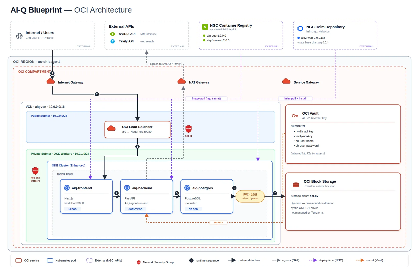The width and height of the screenshot is (419, 267).
Task: Click the Tavily API blue circle icon
Action: click(113, 41)
